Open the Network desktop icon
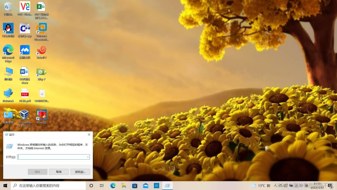The image size is (337, 190). (x=8, y=95)
